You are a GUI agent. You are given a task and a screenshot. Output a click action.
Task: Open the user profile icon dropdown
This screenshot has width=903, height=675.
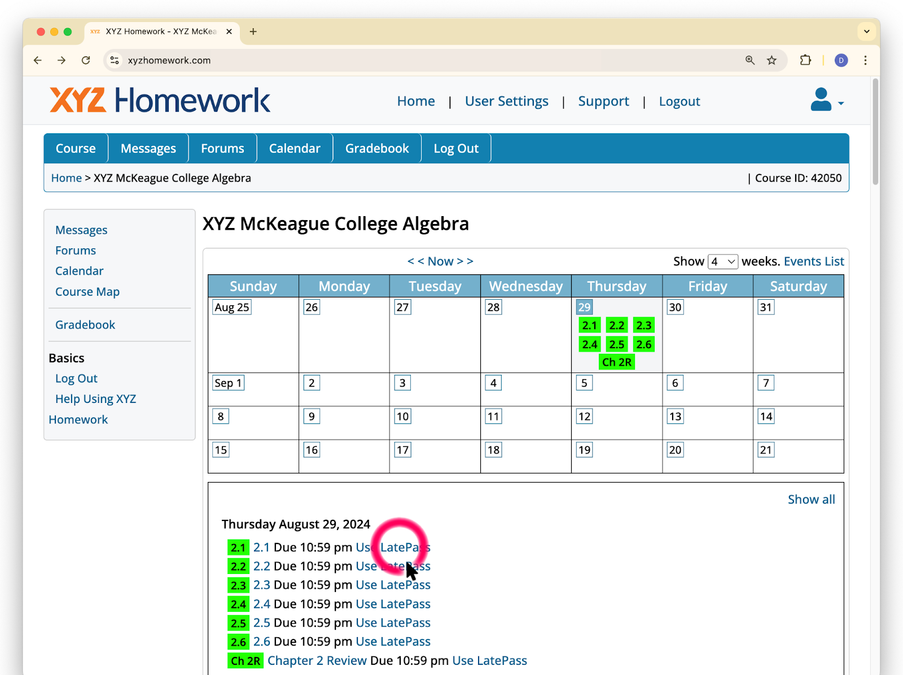(x=827, y=100)
